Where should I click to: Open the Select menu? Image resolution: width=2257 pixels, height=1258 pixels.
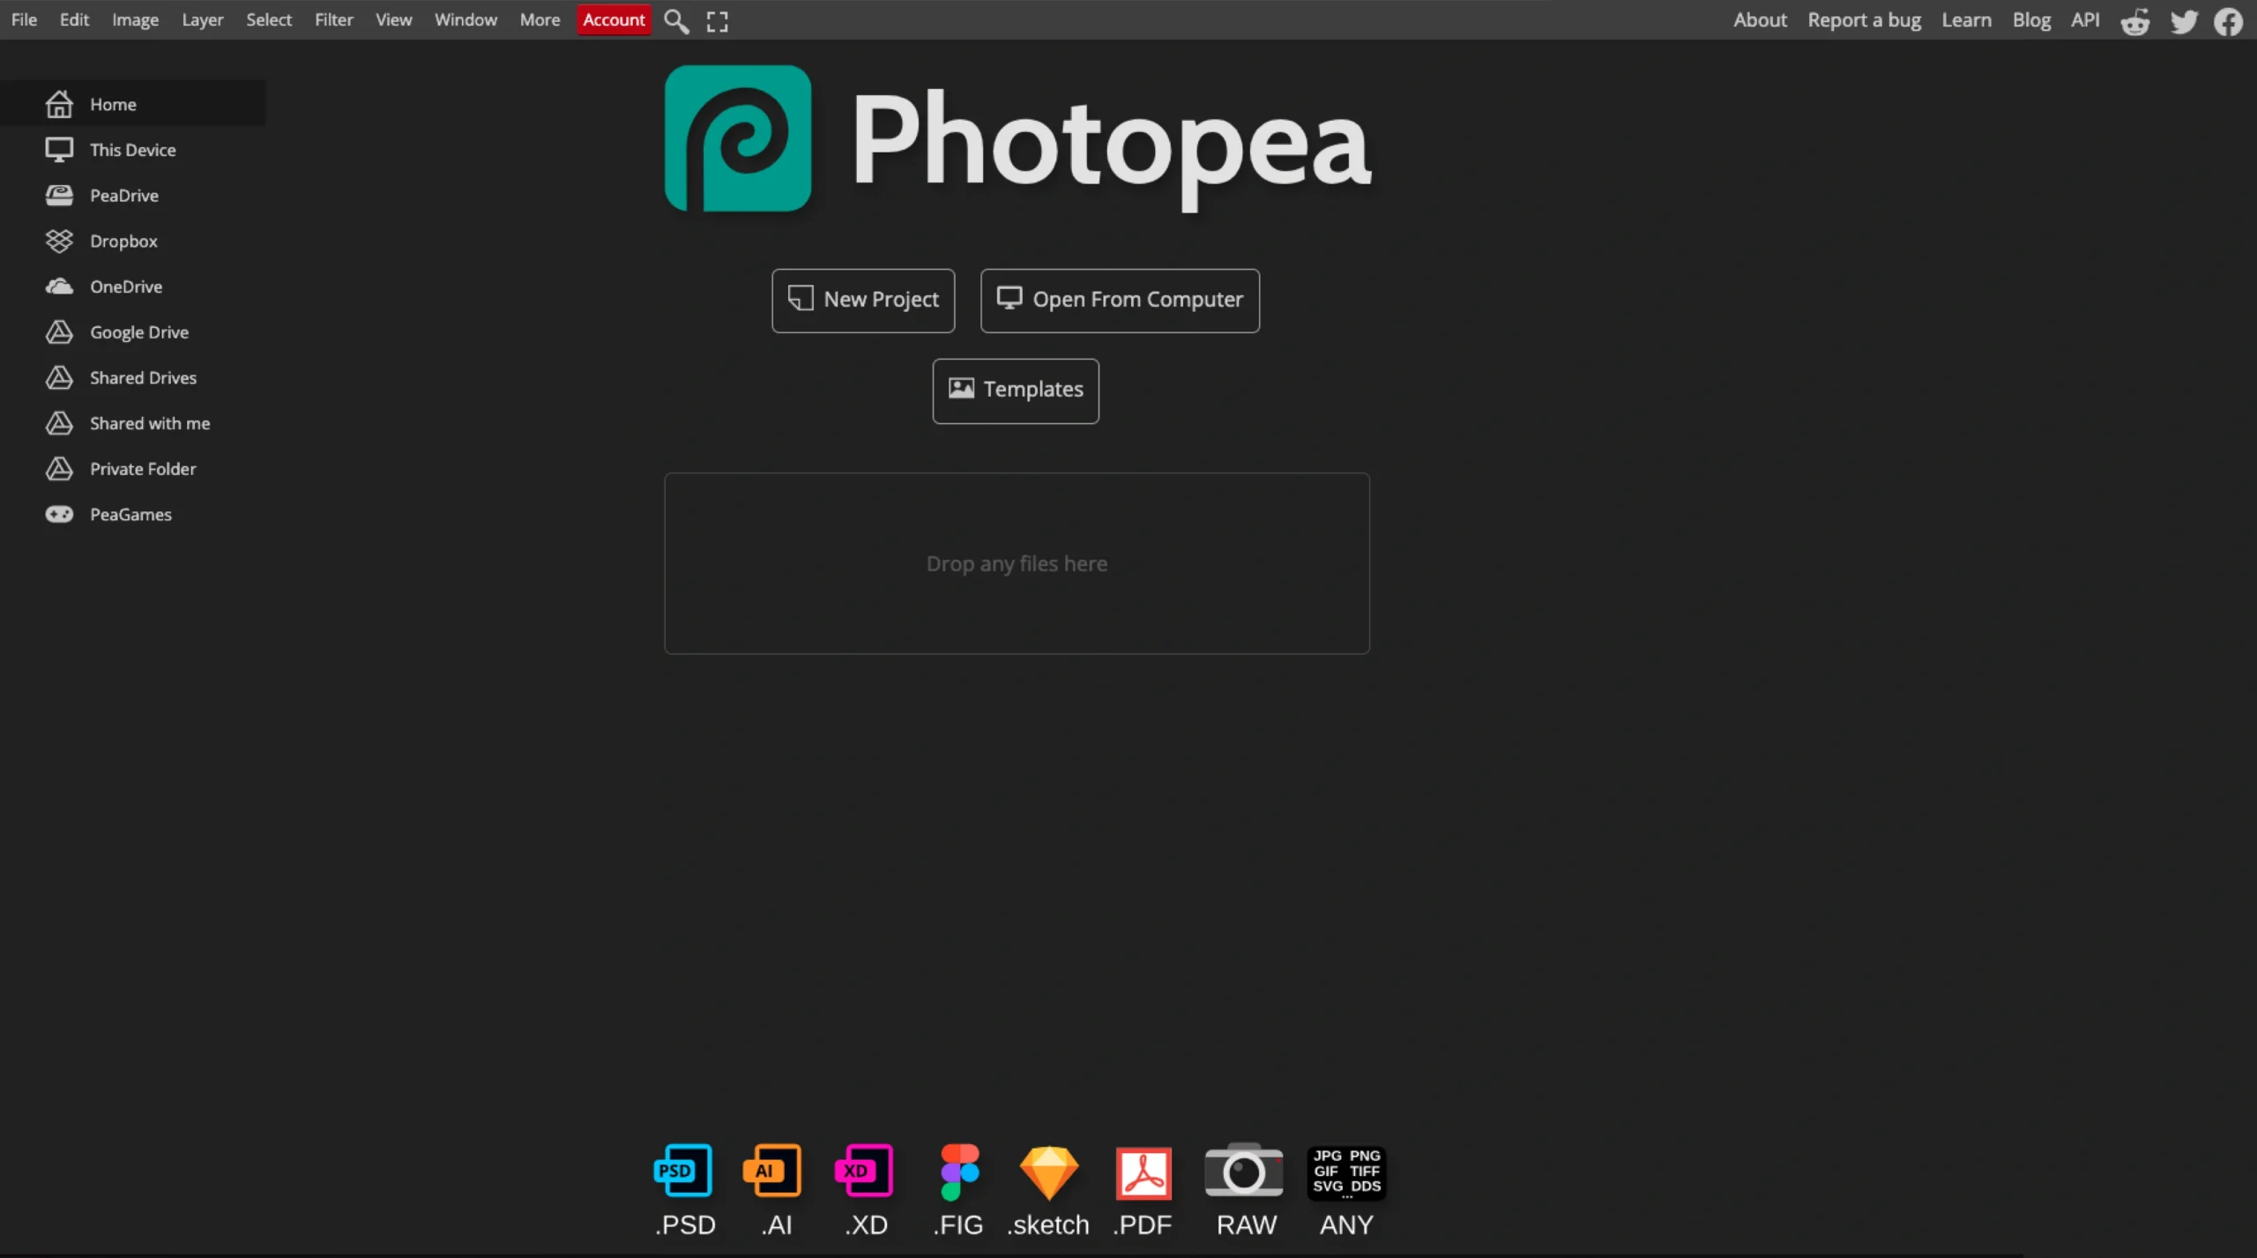click(268, 19)
